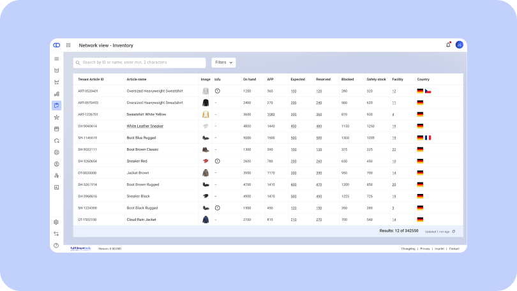
Task: Click the logo in the top-left corner
Action: pos(57,45)
